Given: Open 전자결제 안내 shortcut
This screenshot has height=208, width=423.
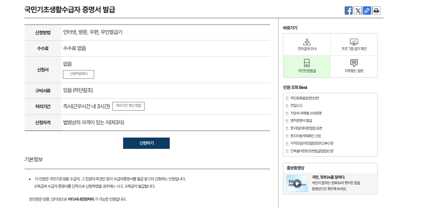Looking at the screenshot, I should coord(307,44).
